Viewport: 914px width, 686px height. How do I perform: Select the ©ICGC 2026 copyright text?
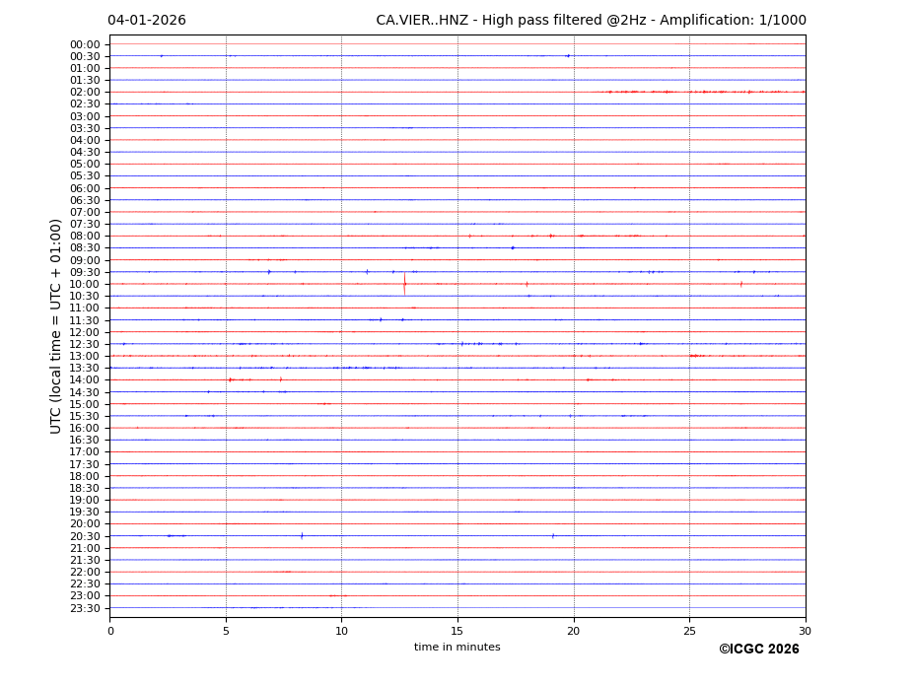[x=758, y=650]
